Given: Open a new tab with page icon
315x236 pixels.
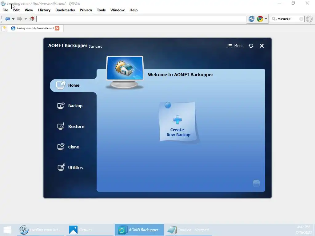Looking at the screenshot, I should (4, 28).
